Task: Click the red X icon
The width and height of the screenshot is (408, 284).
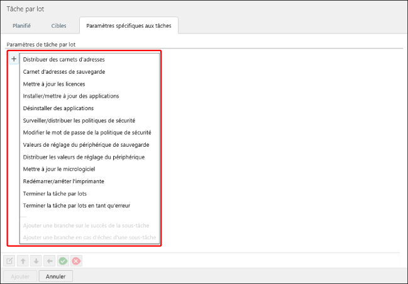Action: click(x=76, y=261)
